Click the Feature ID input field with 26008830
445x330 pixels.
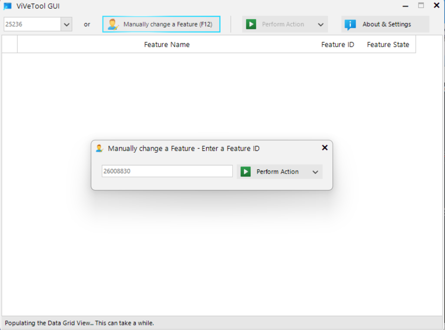click(x=167, y=171)
